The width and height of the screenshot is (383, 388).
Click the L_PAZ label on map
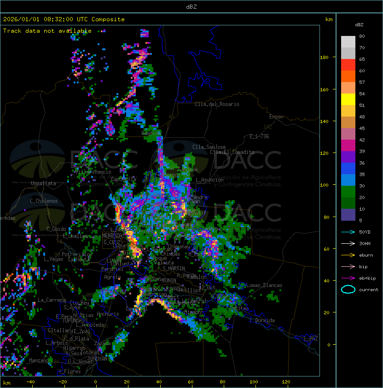click(x=311, y=339)
